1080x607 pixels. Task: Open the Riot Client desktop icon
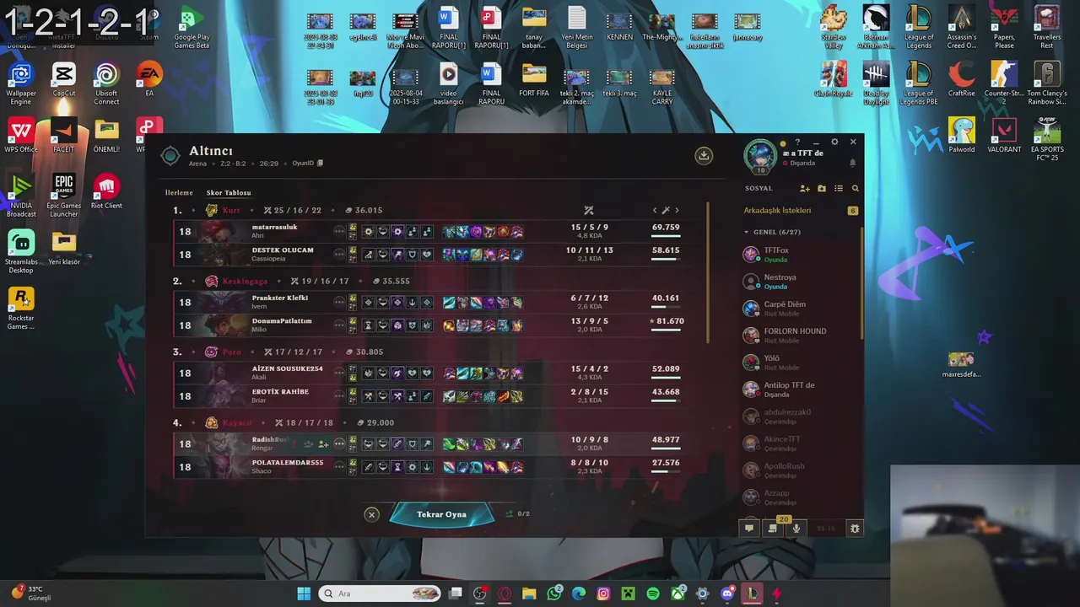[x=106, y=191]
